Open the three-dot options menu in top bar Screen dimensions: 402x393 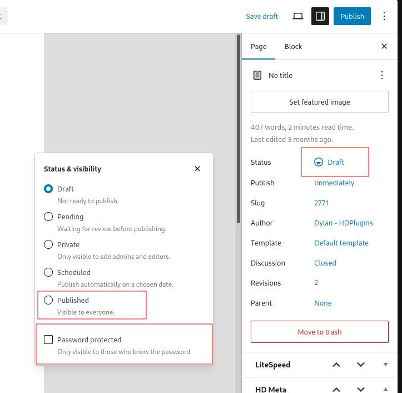point(384,16)
